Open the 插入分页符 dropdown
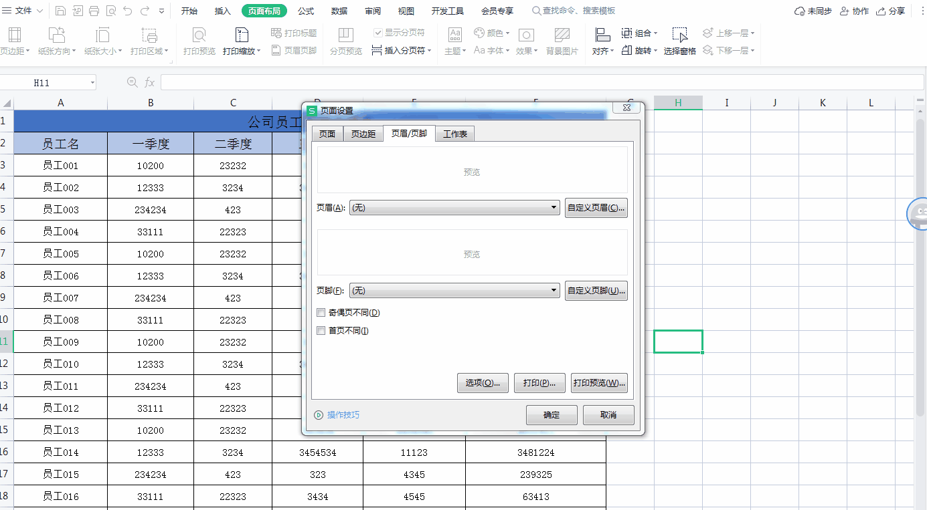 (402, 50)
